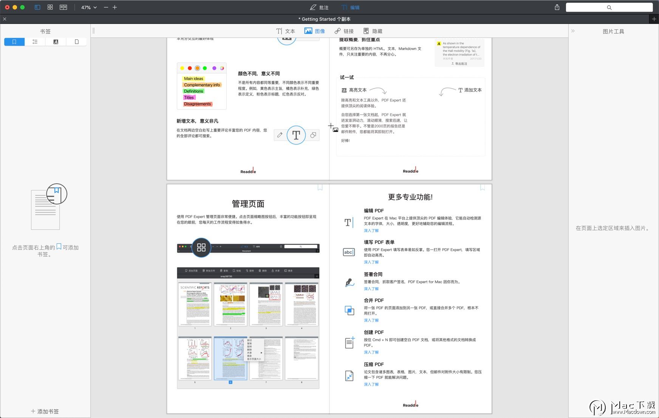The width and height of the screenshot is (659, 418).
Task: Switch to 批注 annotate mode
Action: pyautogui.click(x=319, y=8)
